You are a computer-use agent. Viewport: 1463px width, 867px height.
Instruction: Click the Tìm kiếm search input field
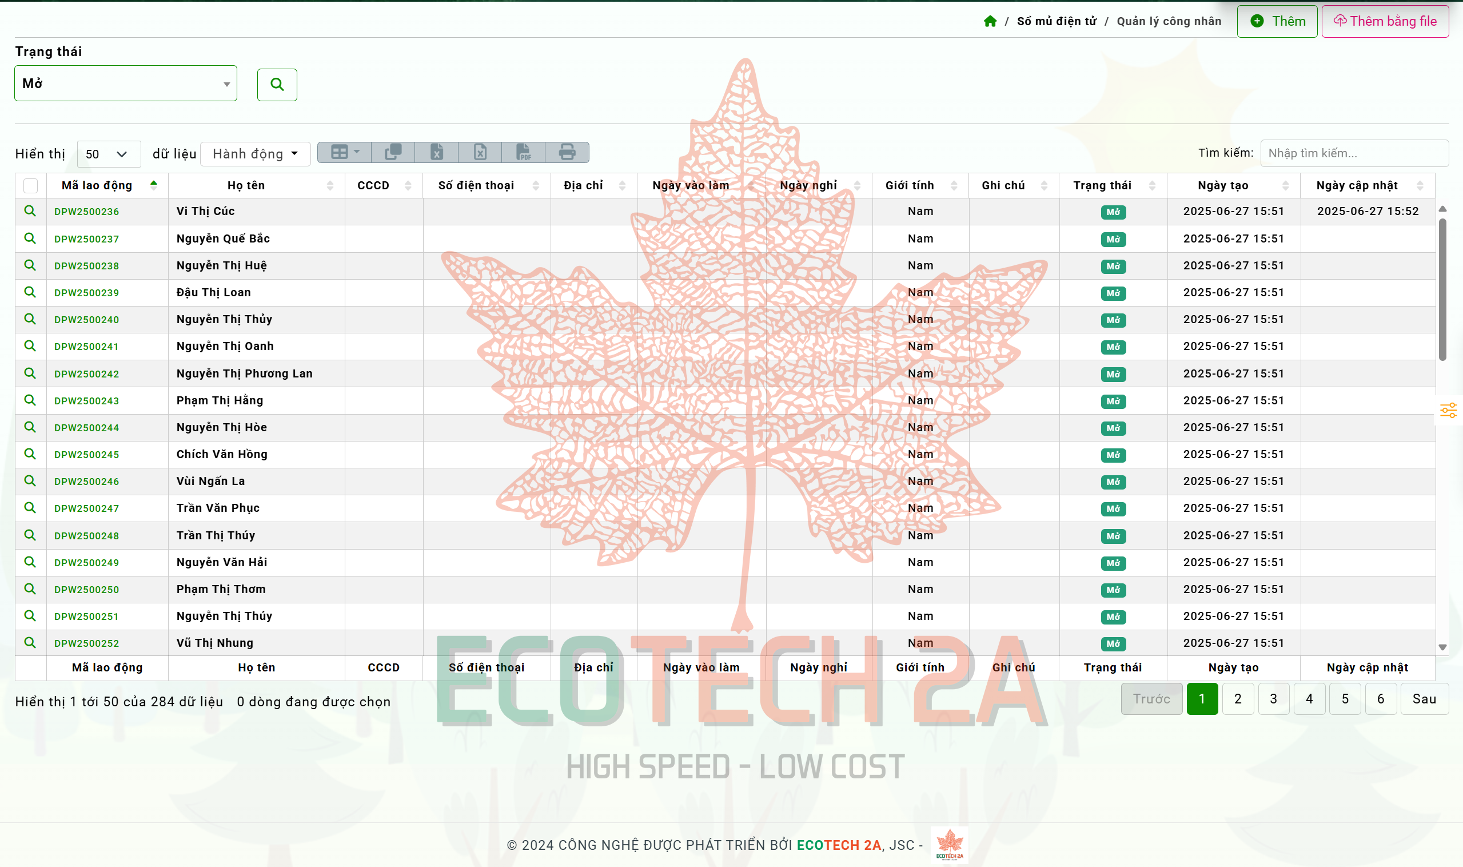(1354, 154)
